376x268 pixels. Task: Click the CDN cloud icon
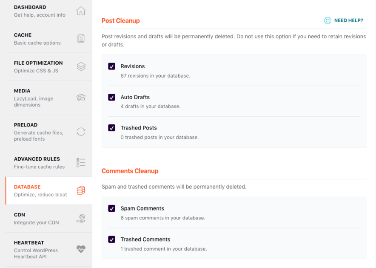(81, 218)
